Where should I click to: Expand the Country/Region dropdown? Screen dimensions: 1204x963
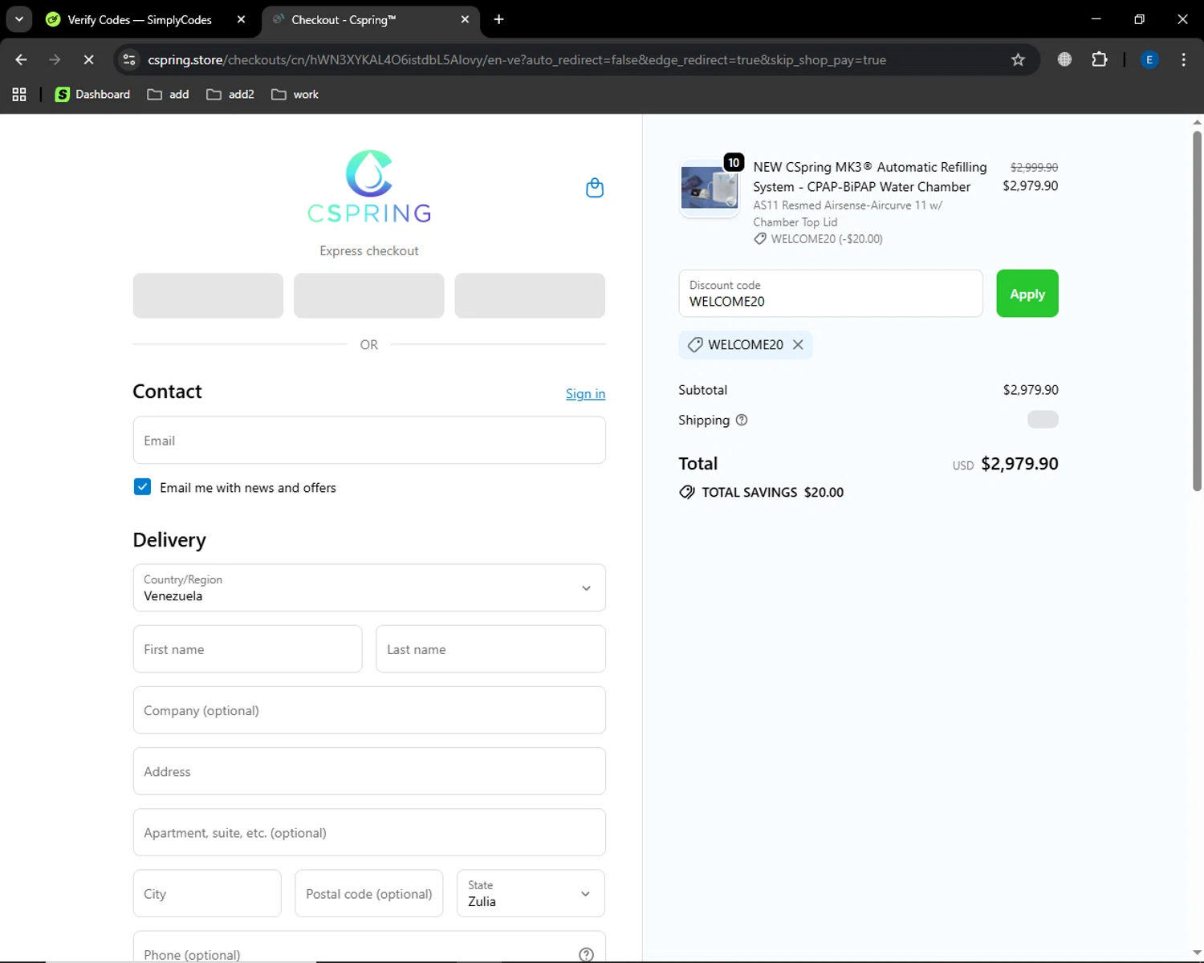369,587
